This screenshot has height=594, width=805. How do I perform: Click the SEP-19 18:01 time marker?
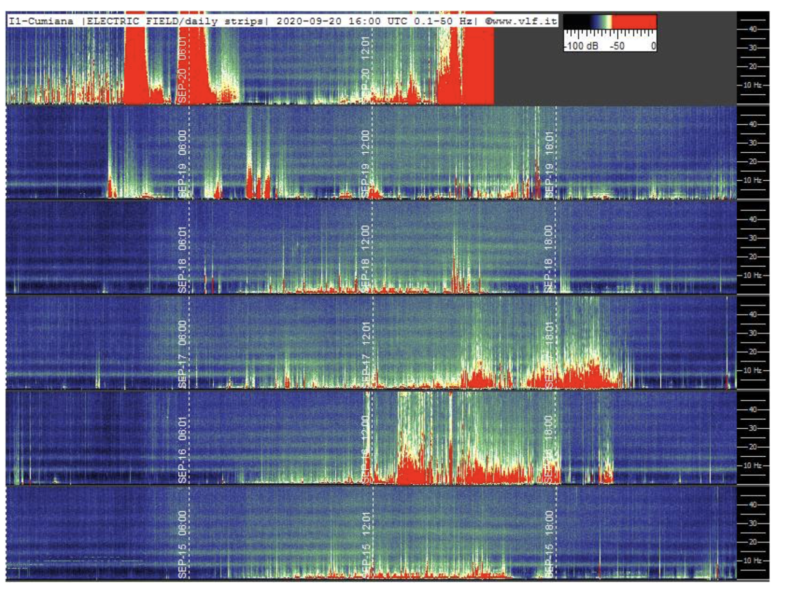pyautogui.click(x=549, y=163)
